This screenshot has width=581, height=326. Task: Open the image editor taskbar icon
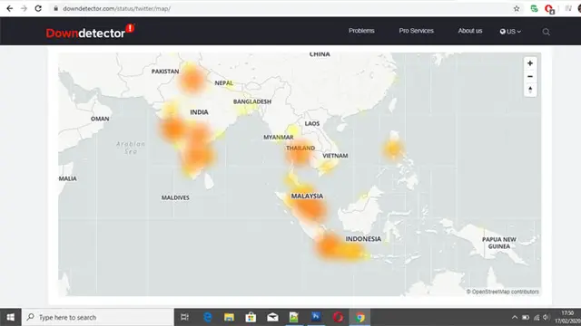click(x=294, y=317)
